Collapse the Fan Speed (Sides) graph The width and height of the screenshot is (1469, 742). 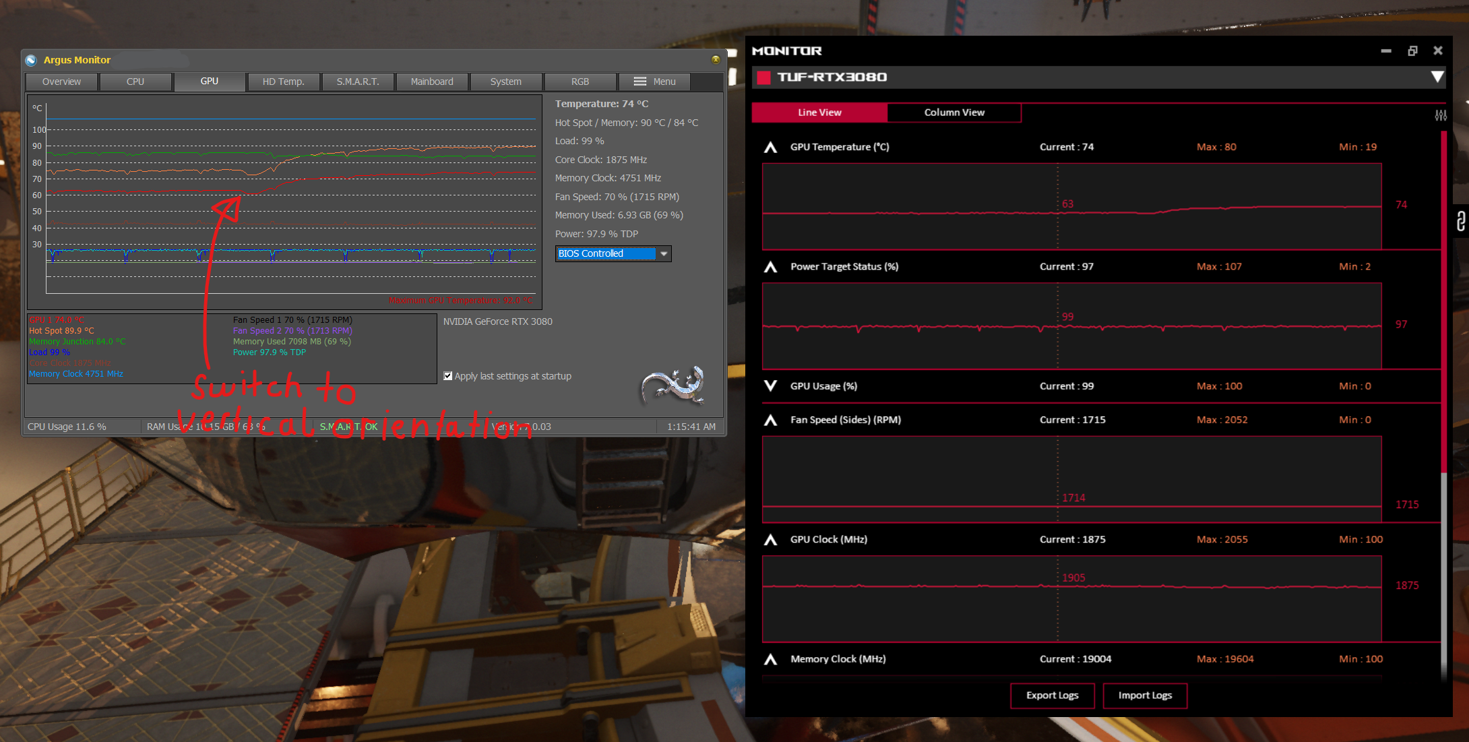click(x=771, y=421)
